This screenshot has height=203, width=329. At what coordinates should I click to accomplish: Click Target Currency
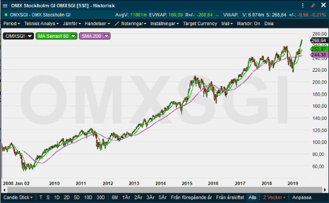pyautogui.click(x=200, y=24)
